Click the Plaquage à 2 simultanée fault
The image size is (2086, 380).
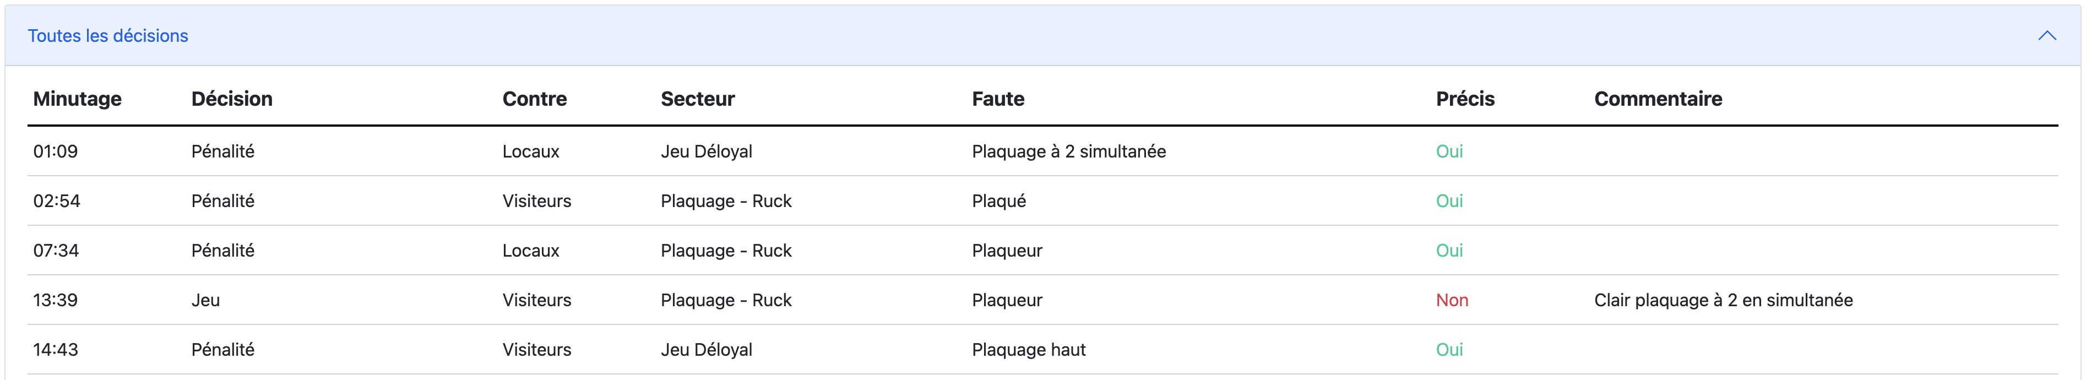point(1068,151)
